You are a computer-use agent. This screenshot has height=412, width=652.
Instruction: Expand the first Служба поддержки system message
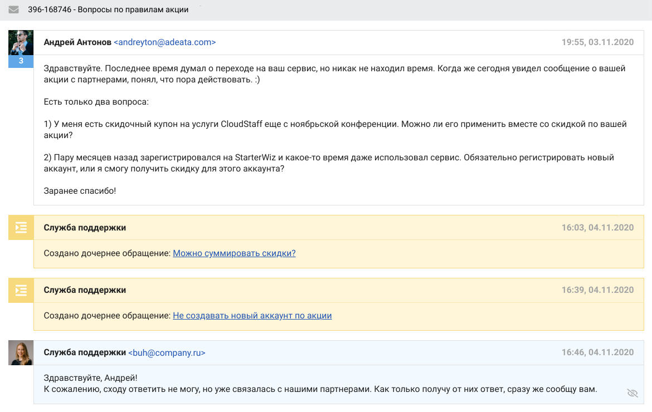pyautogui.click(x=334, y=227)
